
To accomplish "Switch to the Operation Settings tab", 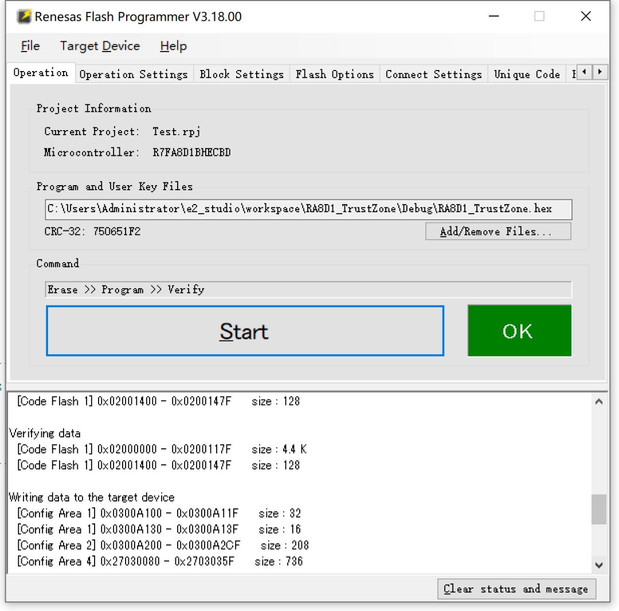I will click(x=134, y=74).
